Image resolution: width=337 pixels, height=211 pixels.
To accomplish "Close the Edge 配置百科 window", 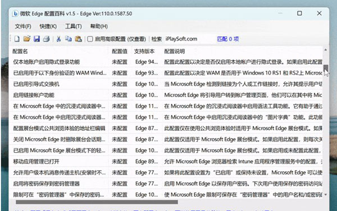I will pos(319,13).
